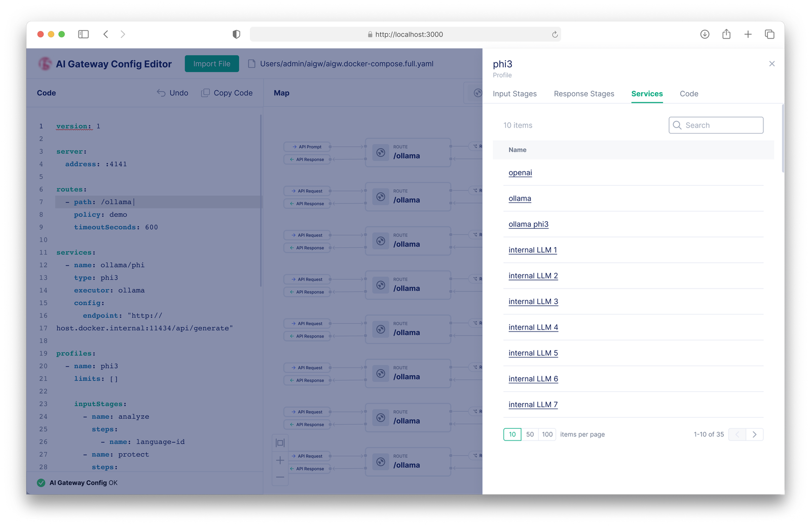
Task: Click the AI Gateway Config OK status checkmark
Action: (x=41, y=483)
